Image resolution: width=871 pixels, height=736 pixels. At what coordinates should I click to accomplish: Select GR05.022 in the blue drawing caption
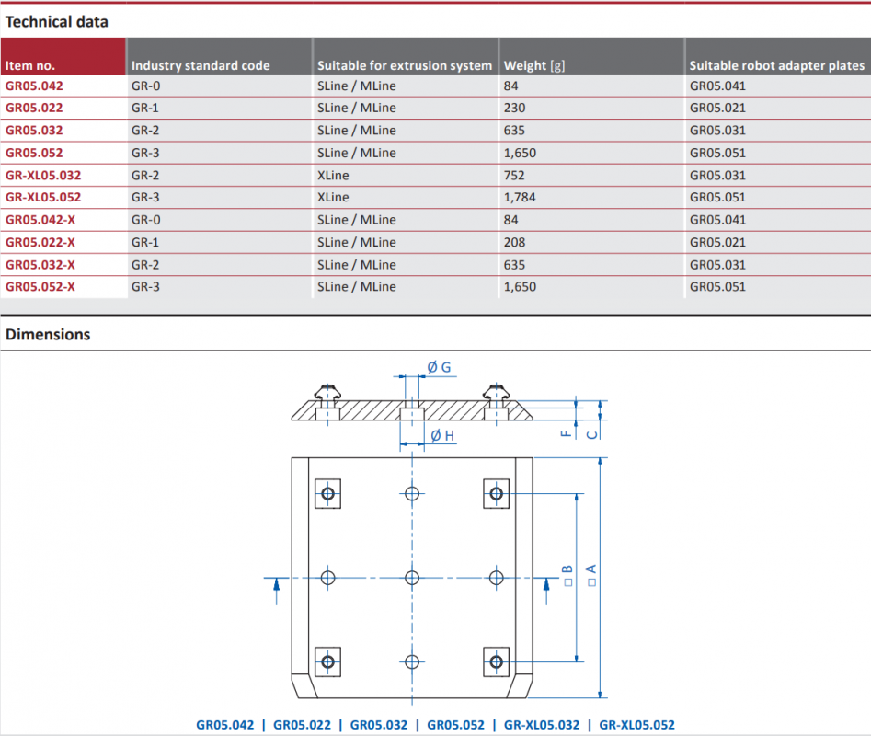tap(303, 725)
